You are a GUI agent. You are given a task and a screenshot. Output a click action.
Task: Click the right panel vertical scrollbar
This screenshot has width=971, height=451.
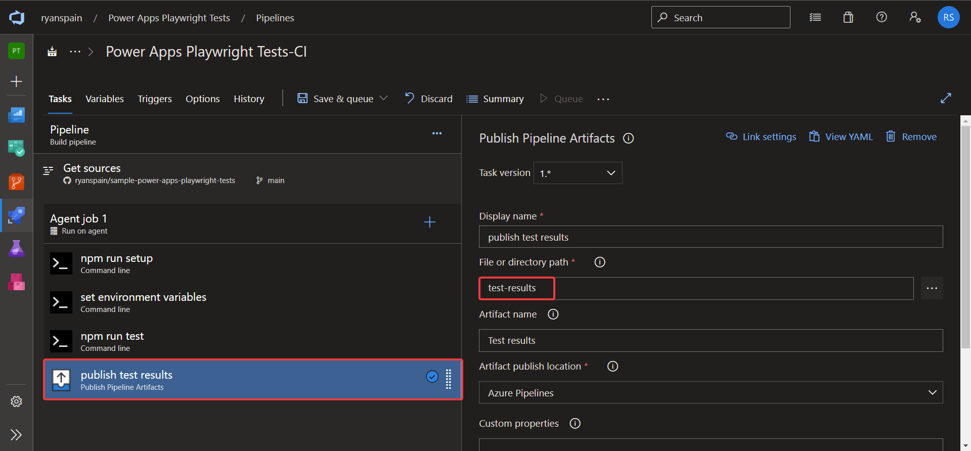965,237
